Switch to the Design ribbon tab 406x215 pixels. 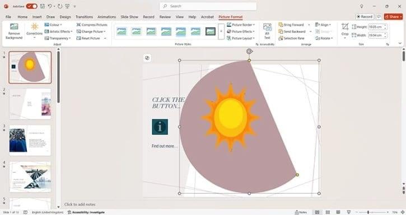(66, 17)
